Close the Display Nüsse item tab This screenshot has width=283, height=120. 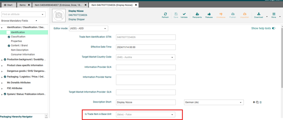tap(136, 5)
